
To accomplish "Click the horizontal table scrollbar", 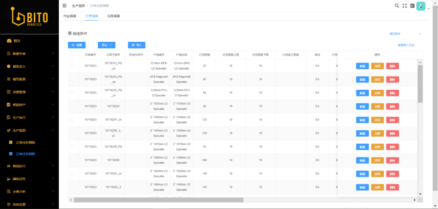I will [158, 200].
